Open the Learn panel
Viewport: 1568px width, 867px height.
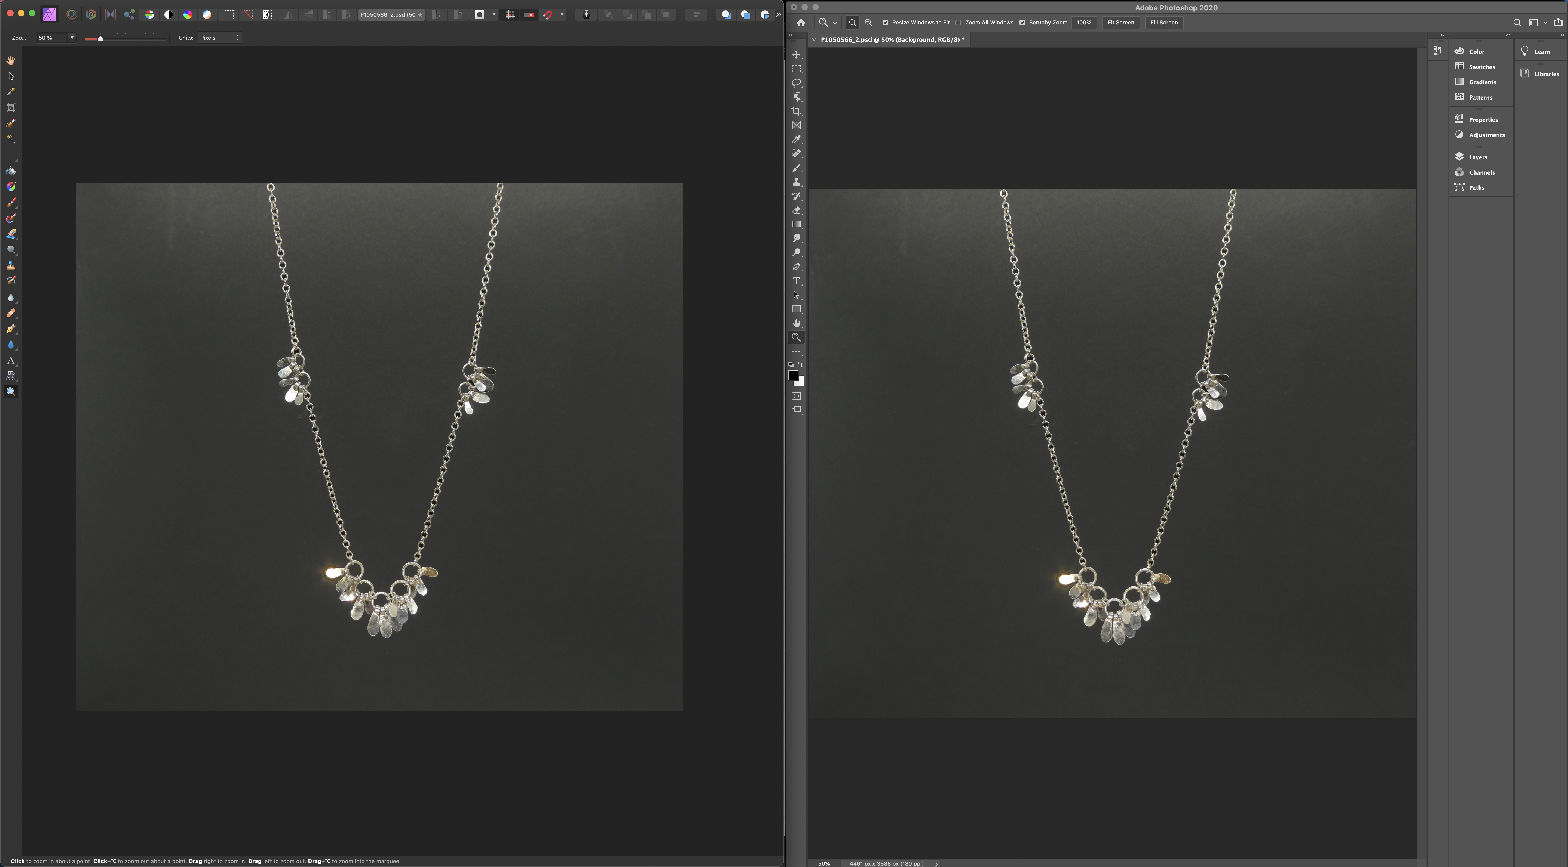[1535, 52]
